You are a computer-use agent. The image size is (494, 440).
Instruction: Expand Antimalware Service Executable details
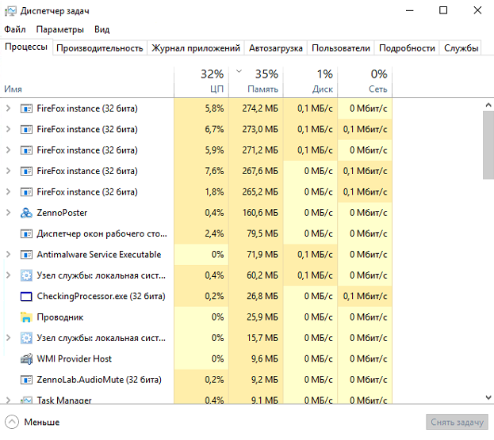8,255
